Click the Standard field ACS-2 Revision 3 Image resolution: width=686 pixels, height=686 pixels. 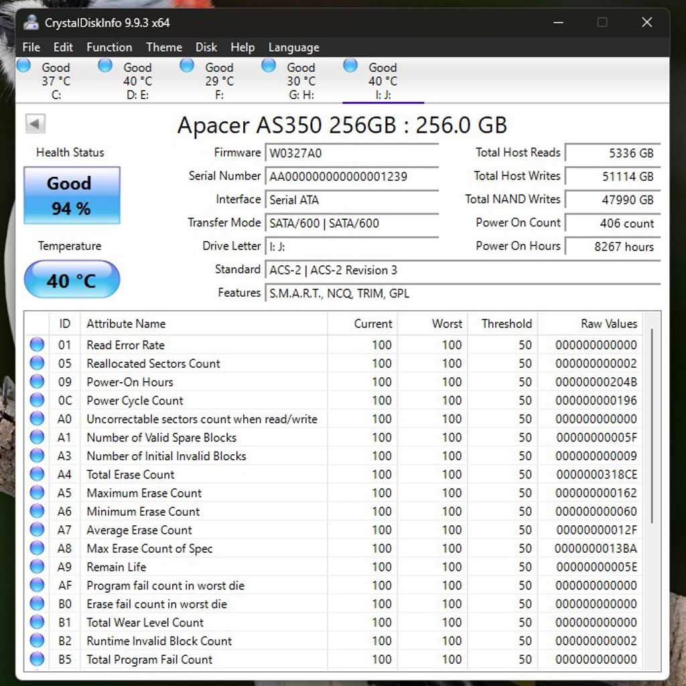pyautogui.click(x=463, y=270)
